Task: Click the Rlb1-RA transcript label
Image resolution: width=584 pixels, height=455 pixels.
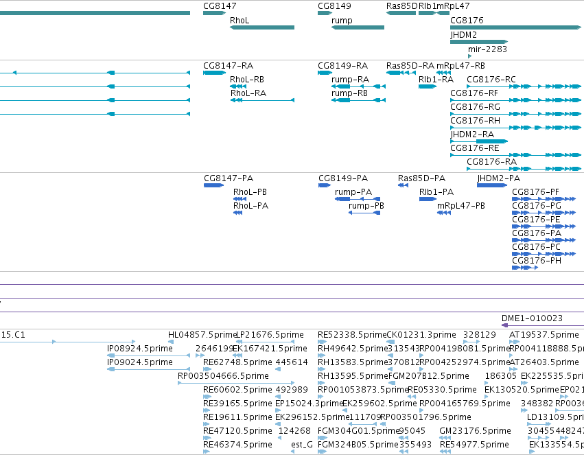Action: tap(436, 80)
